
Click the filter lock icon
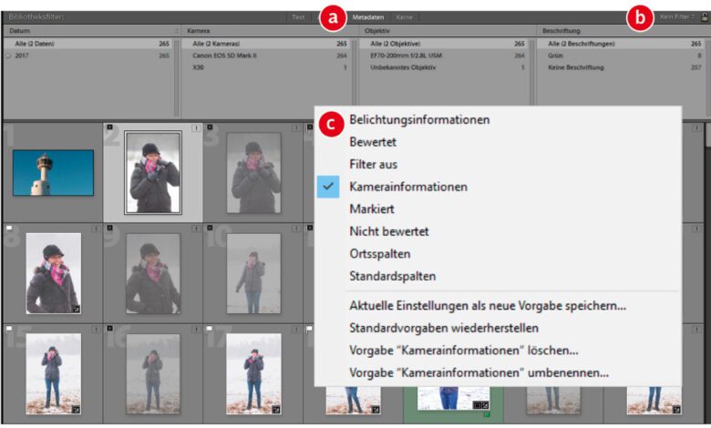704,16
